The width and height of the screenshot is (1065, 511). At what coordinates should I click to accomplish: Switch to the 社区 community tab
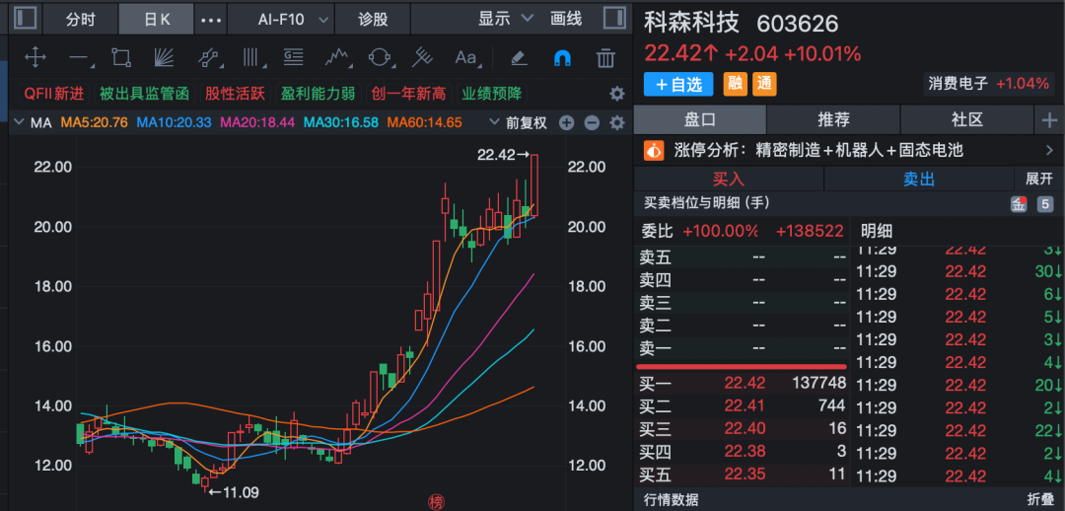coord(967,119)
